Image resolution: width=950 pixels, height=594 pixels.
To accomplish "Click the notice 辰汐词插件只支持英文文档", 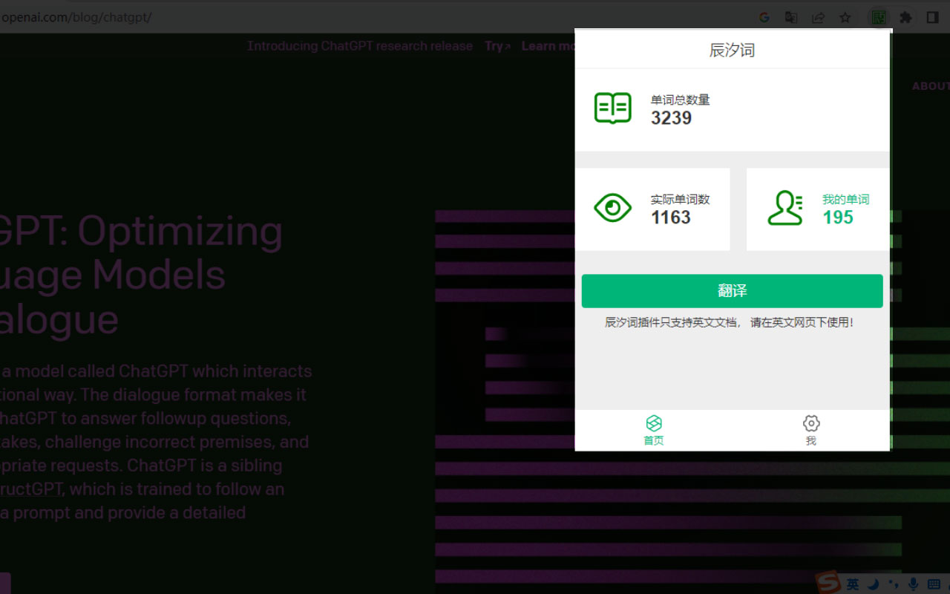I will [x=729, y=322].
